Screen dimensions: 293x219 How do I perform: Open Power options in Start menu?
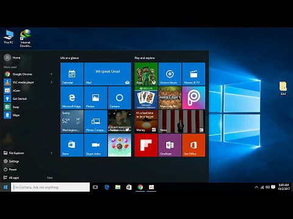click(29, 169)
